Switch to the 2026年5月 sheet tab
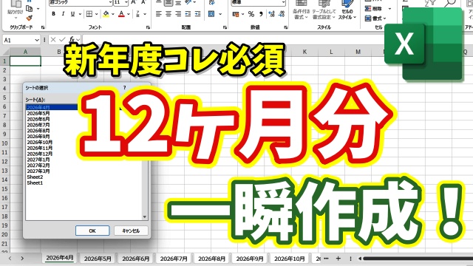The width and height of the screenshot is (473, 266). click(98, 259)
